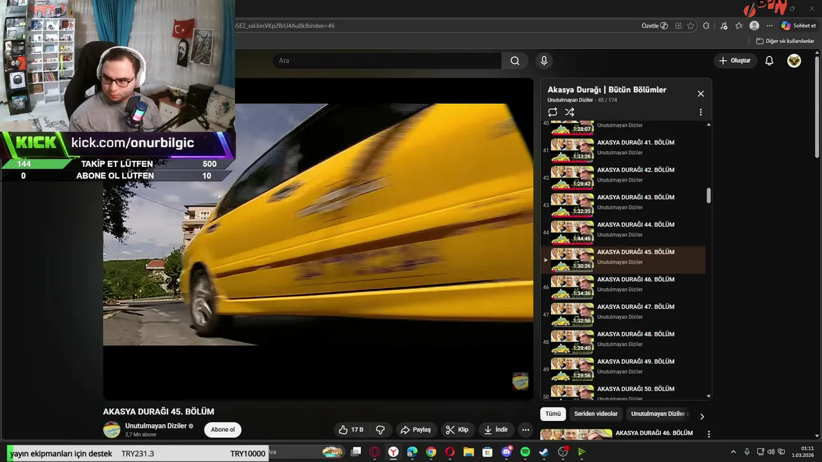The height and width of the screenshot is (462, 822).
Task: Like the video with 17 B likes
Action: coord(351,430)
